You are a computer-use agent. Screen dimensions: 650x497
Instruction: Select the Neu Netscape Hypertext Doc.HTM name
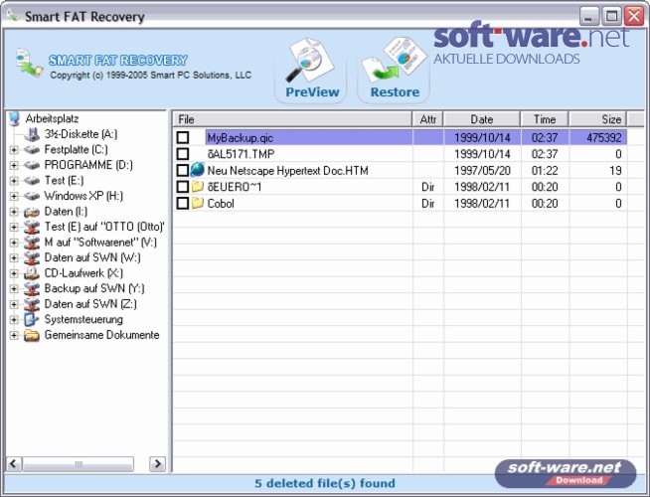point(287,171)
